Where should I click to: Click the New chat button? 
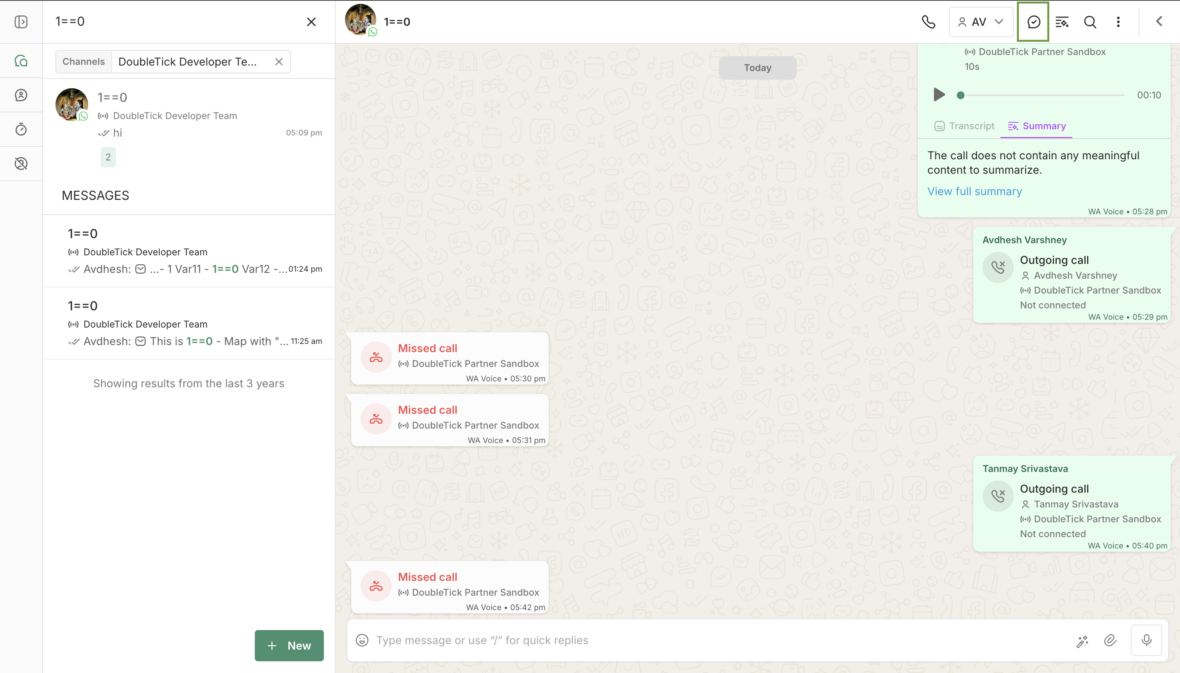[289, 645]
